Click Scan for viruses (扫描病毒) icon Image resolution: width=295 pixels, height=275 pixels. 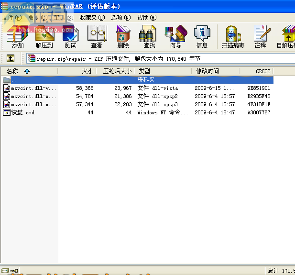point(233,36)
